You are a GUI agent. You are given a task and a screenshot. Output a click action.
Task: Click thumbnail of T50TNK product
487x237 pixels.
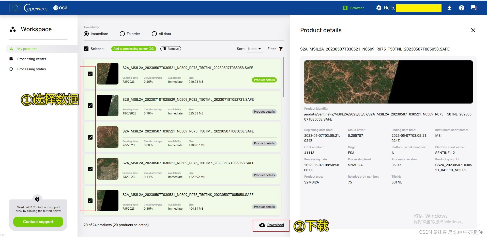(108, 200)
